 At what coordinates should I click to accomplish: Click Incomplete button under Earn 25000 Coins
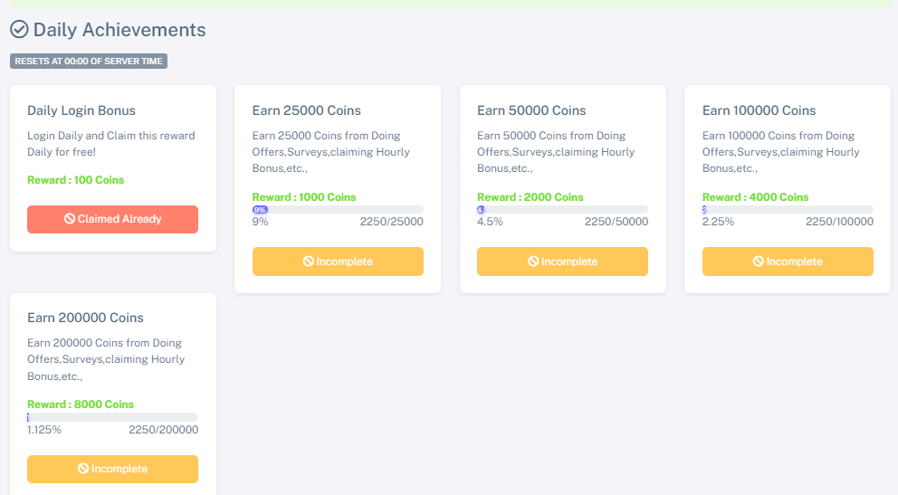(338, 262)
